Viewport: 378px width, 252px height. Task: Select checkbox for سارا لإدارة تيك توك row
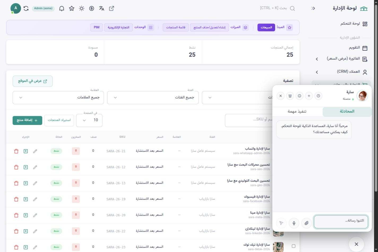point(293,246)
